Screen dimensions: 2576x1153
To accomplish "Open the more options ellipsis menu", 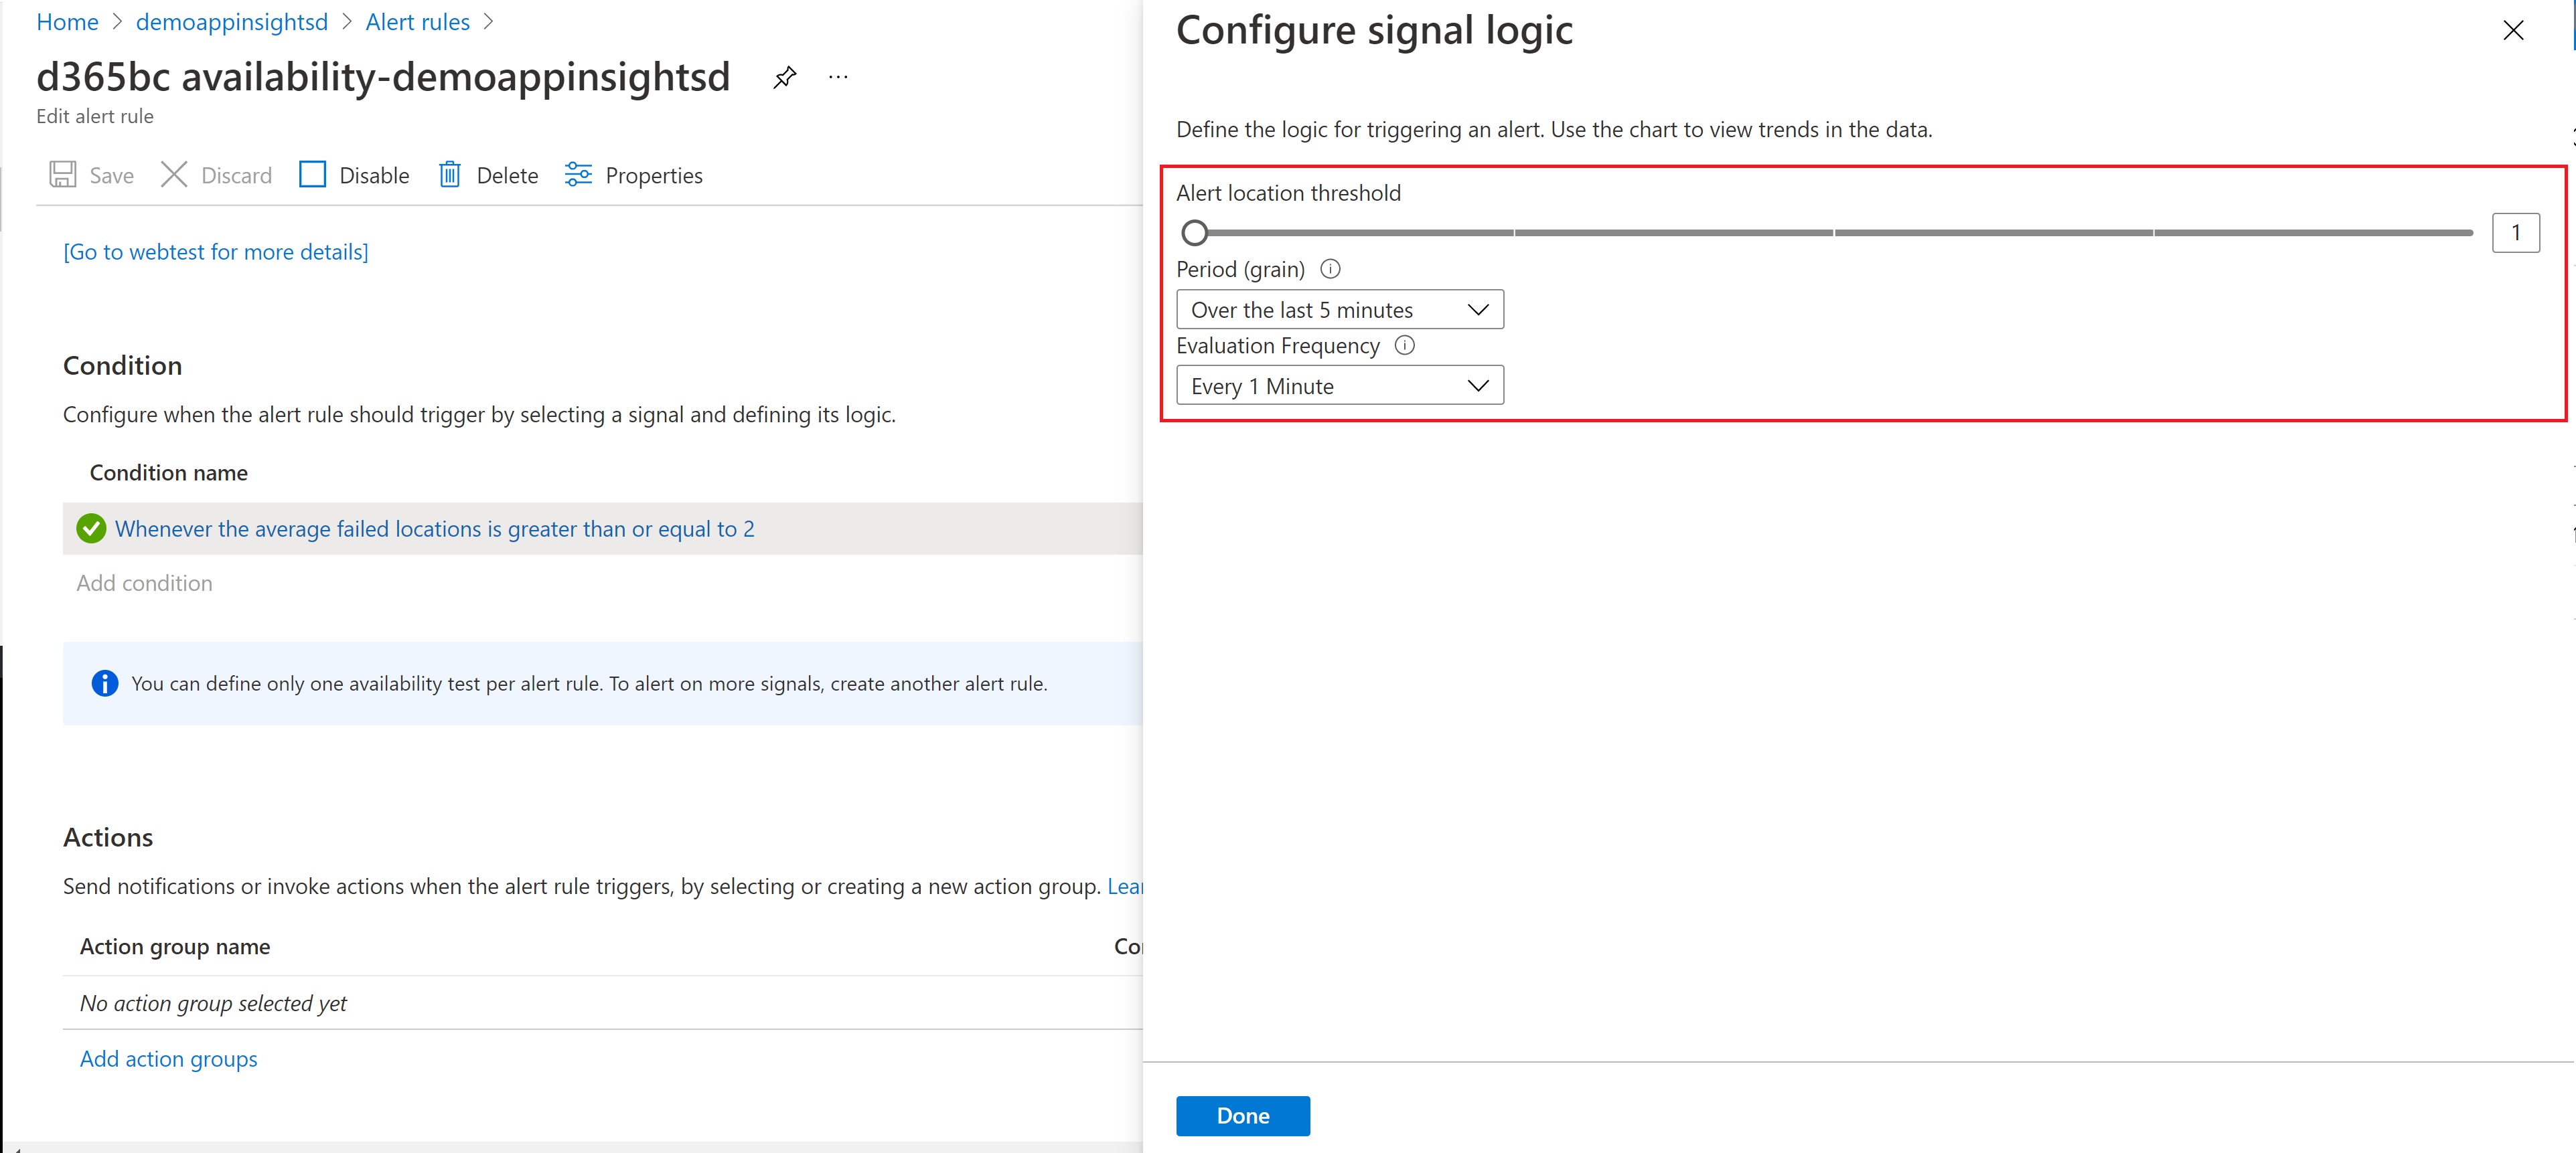I will tap(838, 77).
